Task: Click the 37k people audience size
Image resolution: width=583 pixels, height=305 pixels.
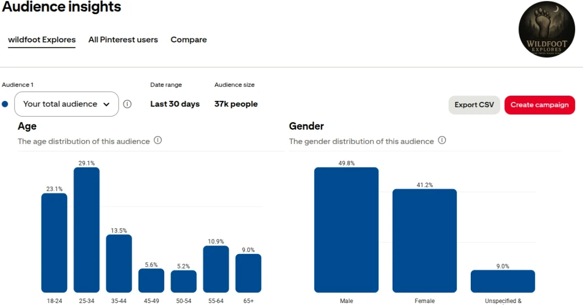Action: (x=236, y=104)
